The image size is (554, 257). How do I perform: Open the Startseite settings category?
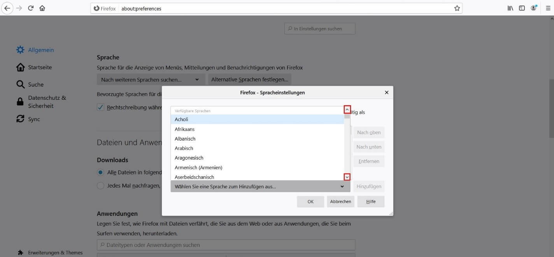point(34,68)
